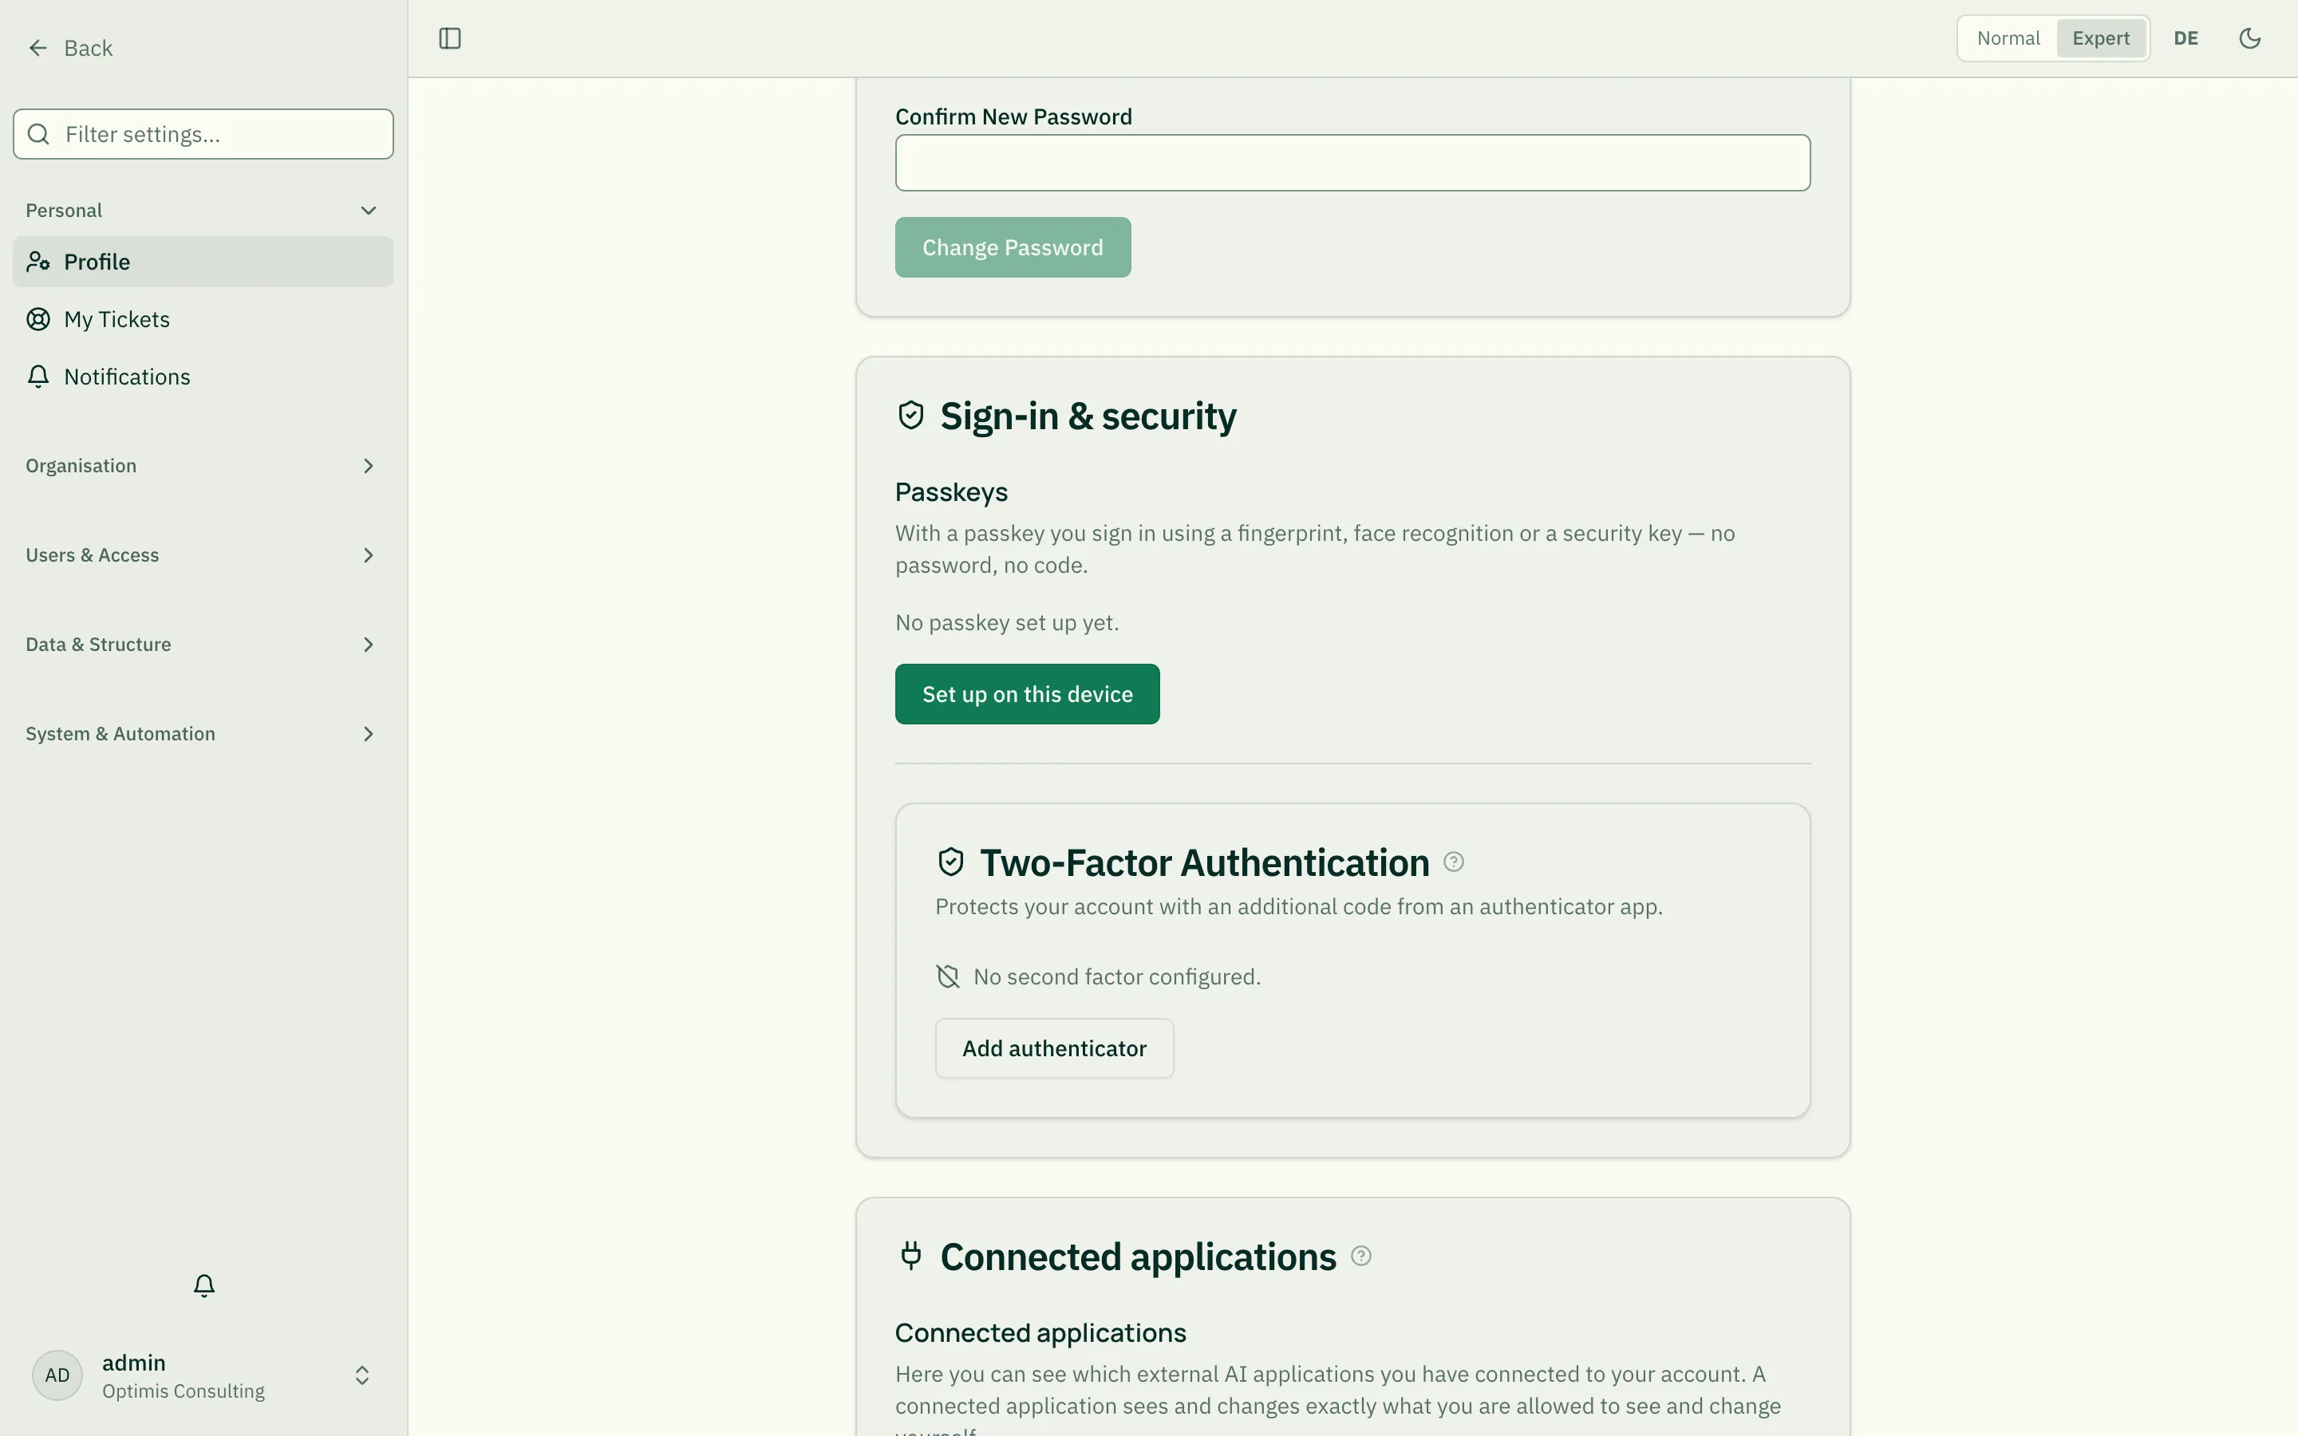The image size is (2298, 1436).
Task: Click the help icon beside Two-Factor Authentication
Action: pos(1454,862)
